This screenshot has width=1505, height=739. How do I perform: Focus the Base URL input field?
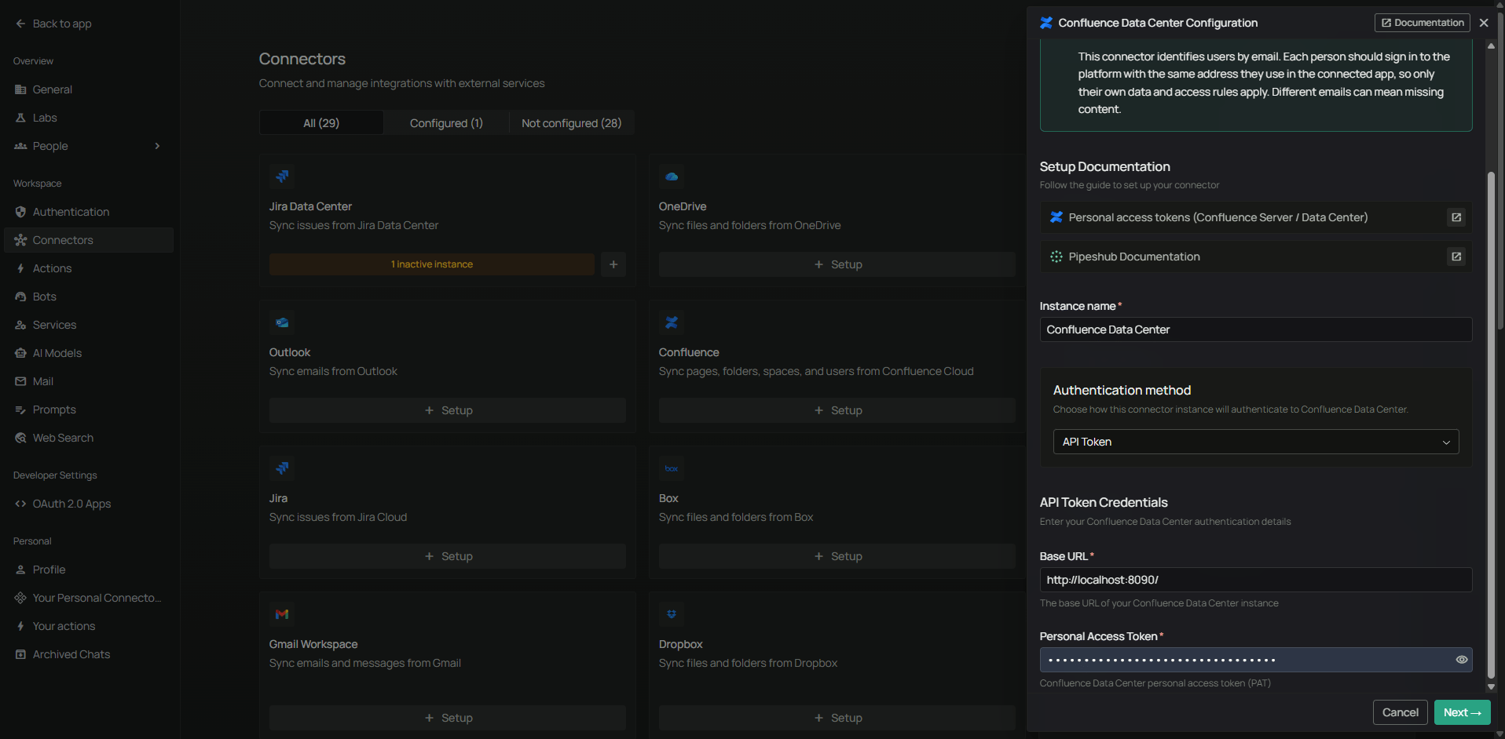pos(1256,580)
